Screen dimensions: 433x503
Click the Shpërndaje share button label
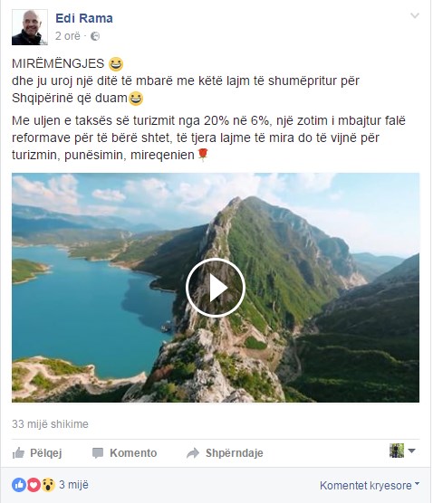[x=235, y=453]
